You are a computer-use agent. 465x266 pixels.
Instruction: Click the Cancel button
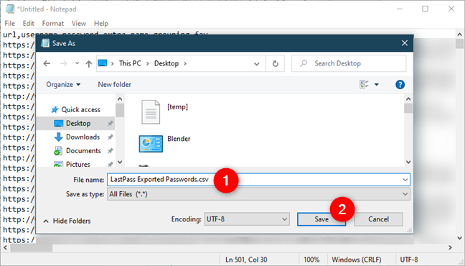378,219
